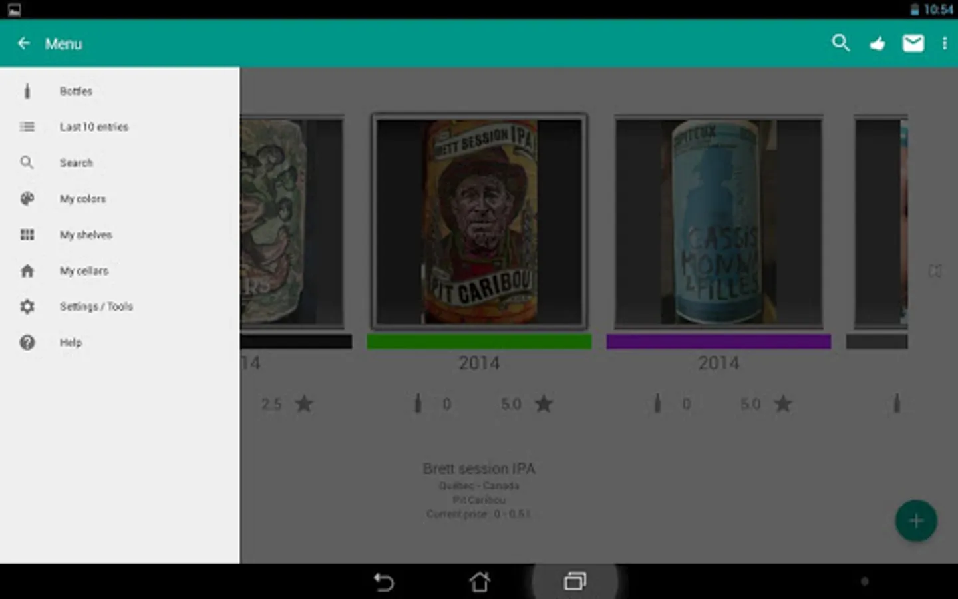
Task: Tap the thumbs-up icon in the toolbar
Action: click(878, 44)
